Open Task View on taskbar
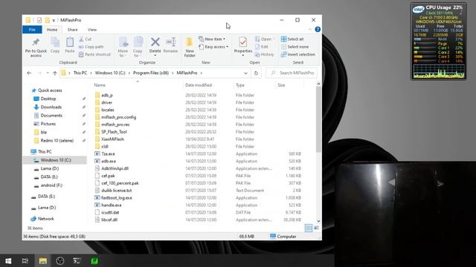This screenshot has height=267, width=476. 25,260
